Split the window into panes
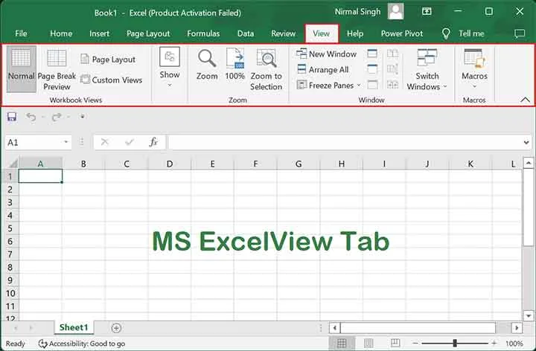 point(372,54)
